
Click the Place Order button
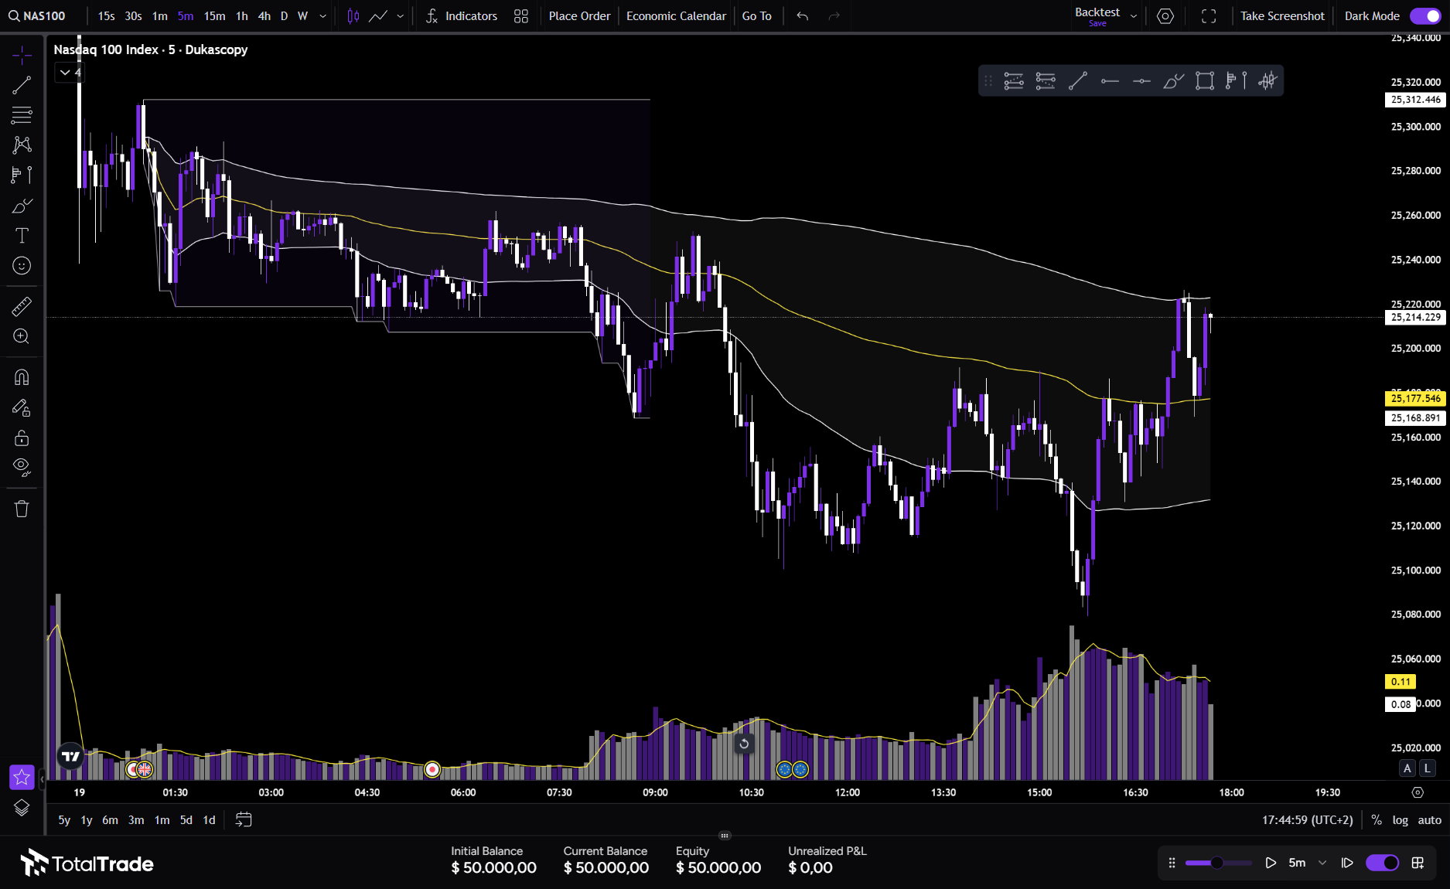pyautogui.click(x=579, y=15)
